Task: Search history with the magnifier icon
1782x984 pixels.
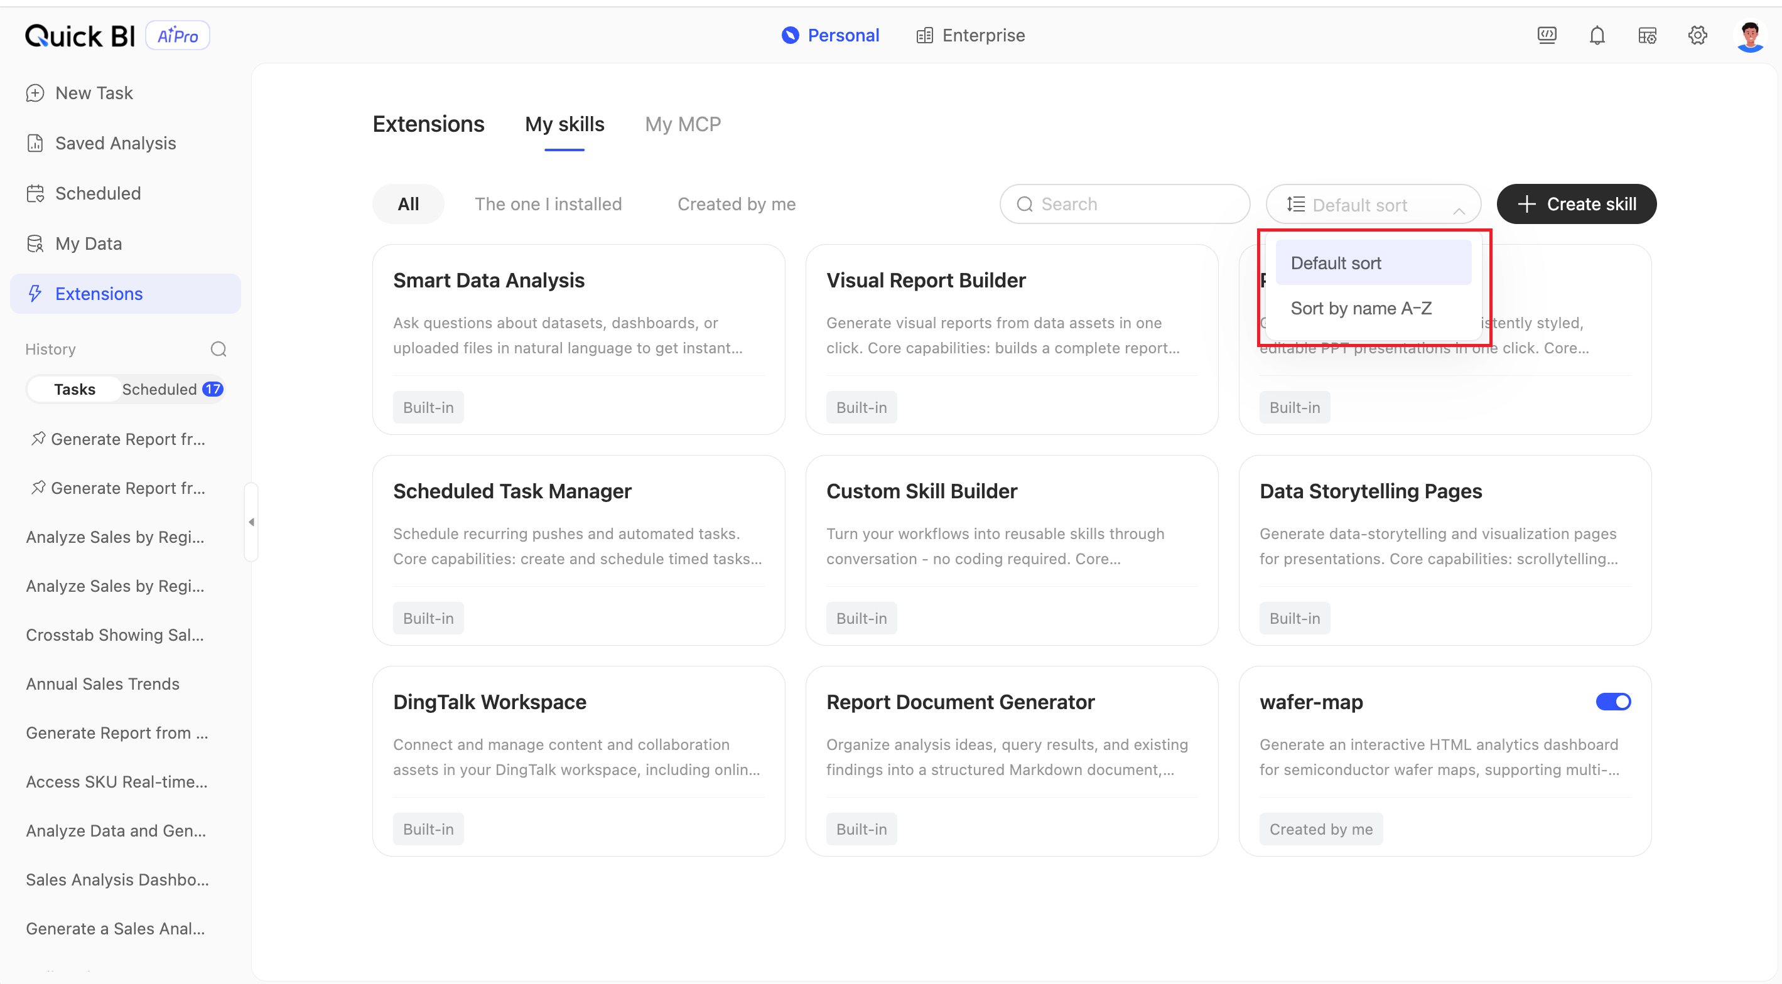Action: 219,349
